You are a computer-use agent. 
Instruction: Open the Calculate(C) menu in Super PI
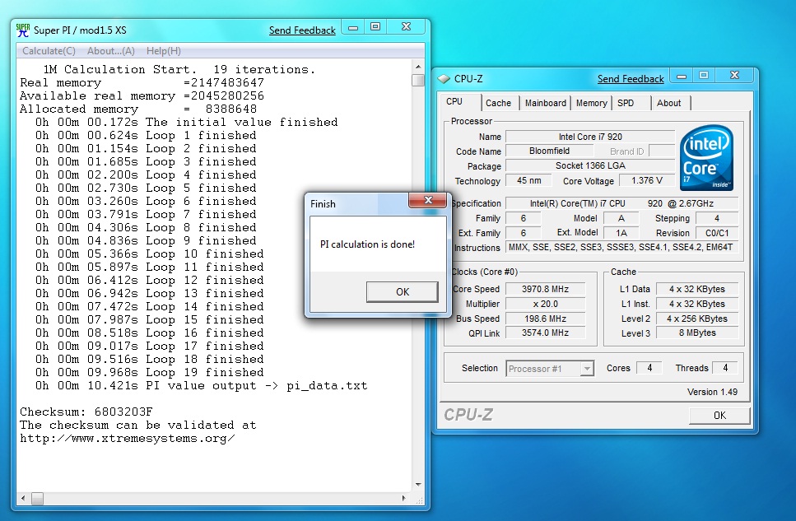[49, 51]
